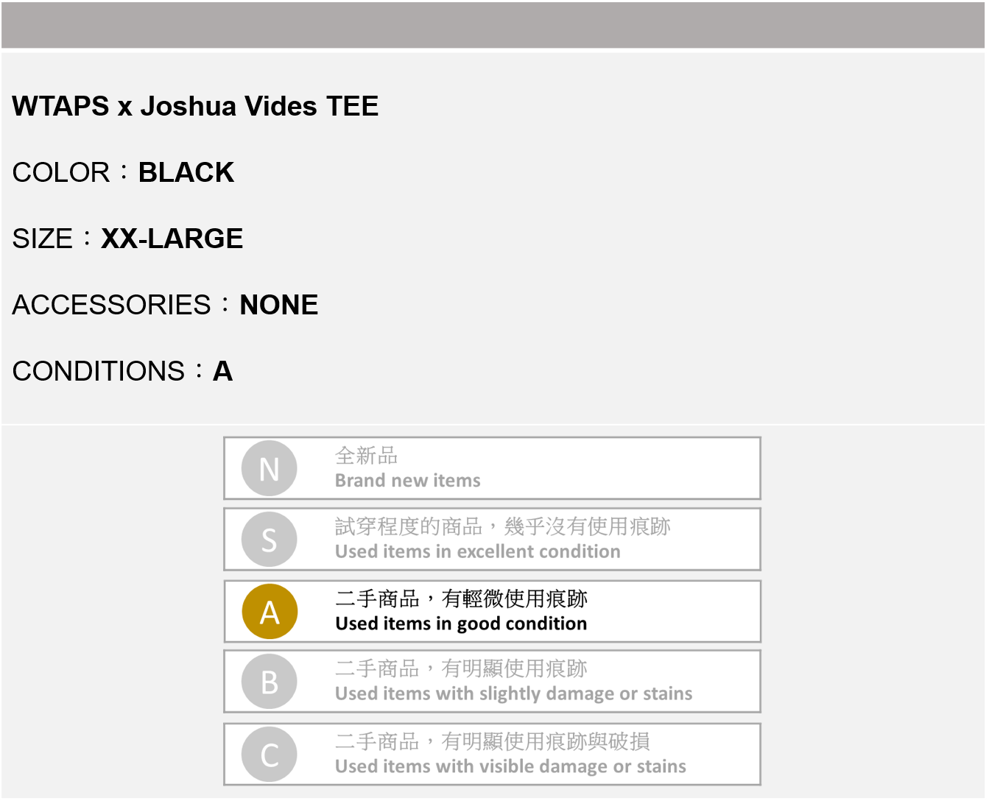Click the gold A condition circle
This screenshot has width=989, height=801.
click(270, 612)
